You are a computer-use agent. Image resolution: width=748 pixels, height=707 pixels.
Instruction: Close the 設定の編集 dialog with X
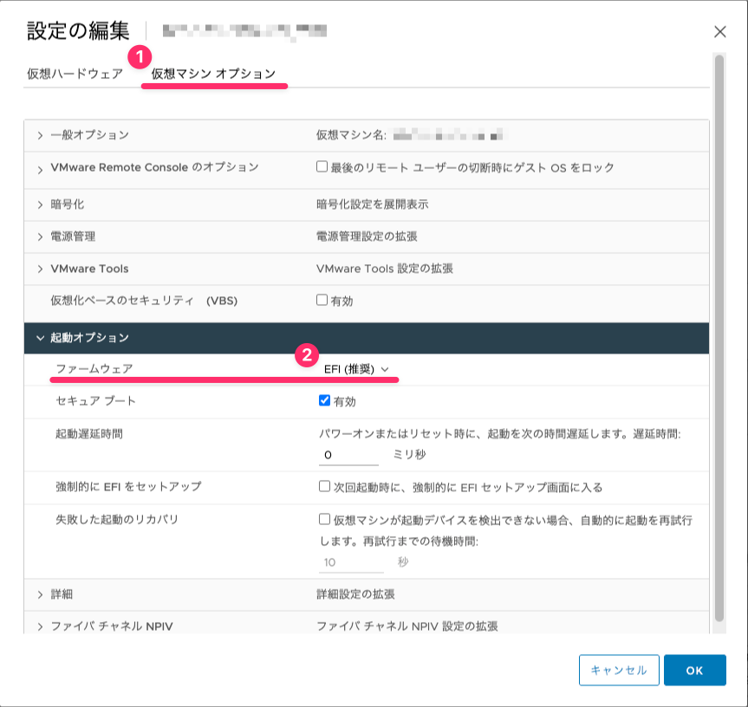click(x=719, y=31)
